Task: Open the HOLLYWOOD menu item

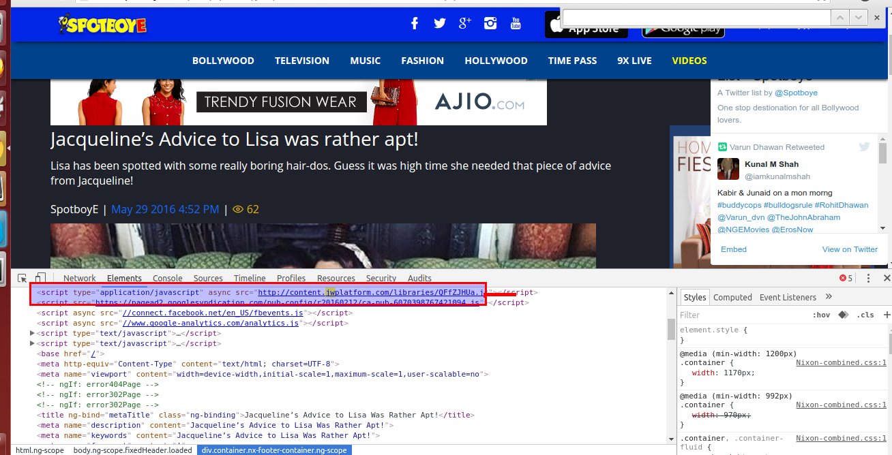Action: pos(496,61)
